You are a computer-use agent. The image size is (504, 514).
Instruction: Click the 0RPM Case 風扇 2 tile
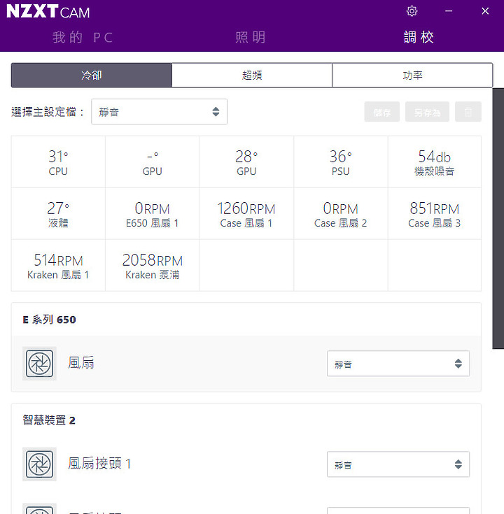click(341, 214)
